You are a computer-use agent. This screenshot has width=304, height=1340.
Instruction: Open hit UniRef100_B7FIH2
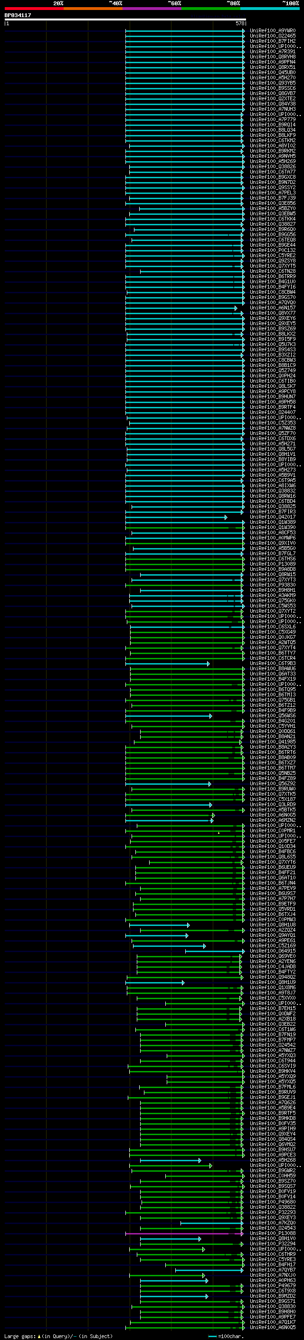pos(273,41)
